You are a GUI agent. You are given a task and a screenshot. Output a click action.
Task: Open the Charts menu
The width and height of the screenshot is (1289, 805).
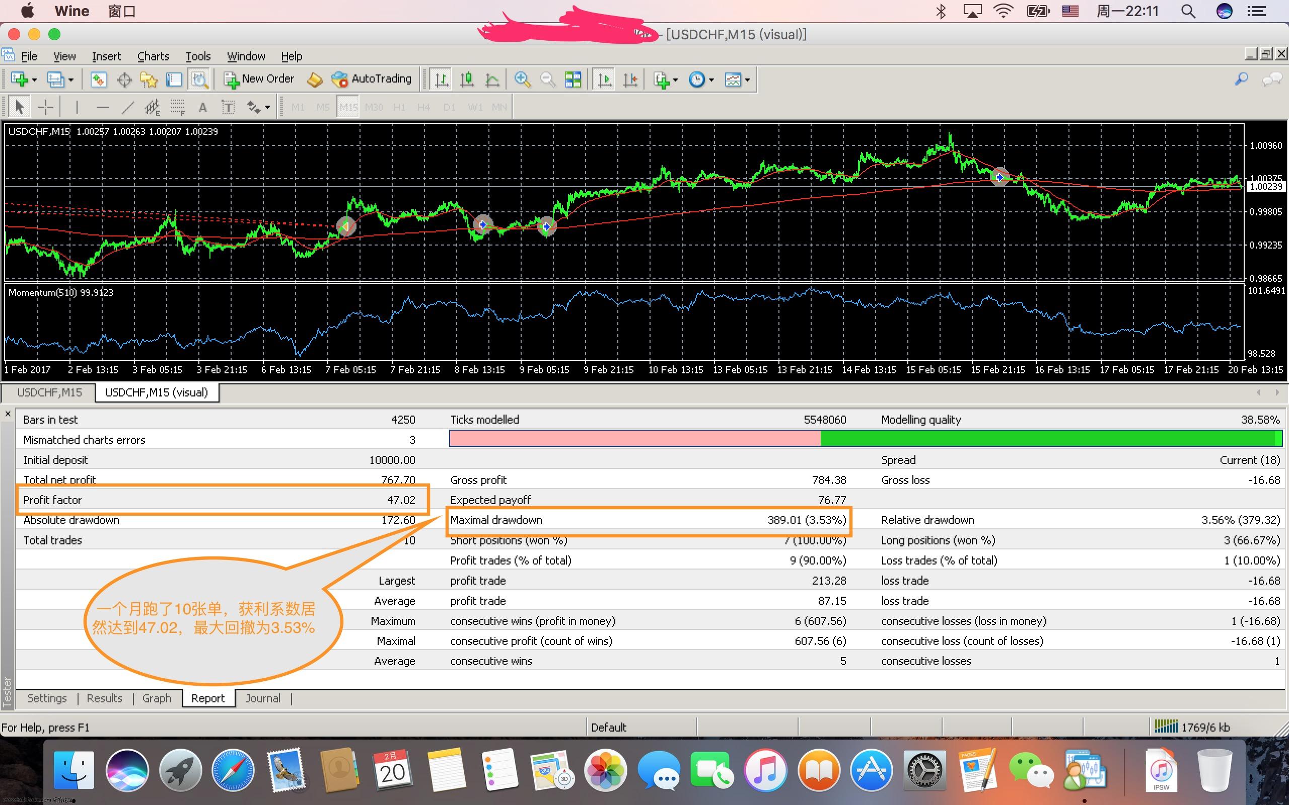click(153, 56)
